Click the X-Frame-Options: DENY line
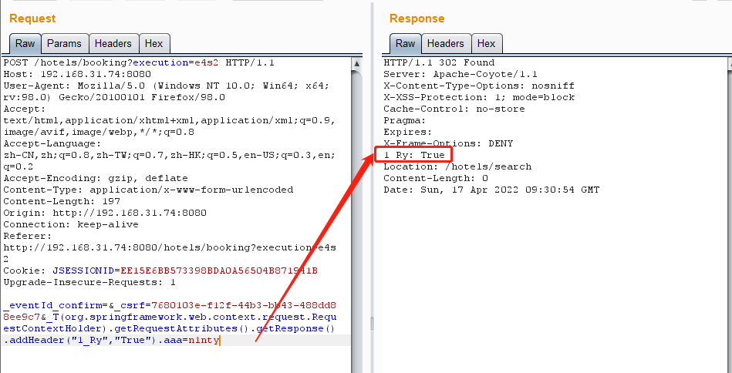This screenshot has width=732, height=373. (448, 143)
